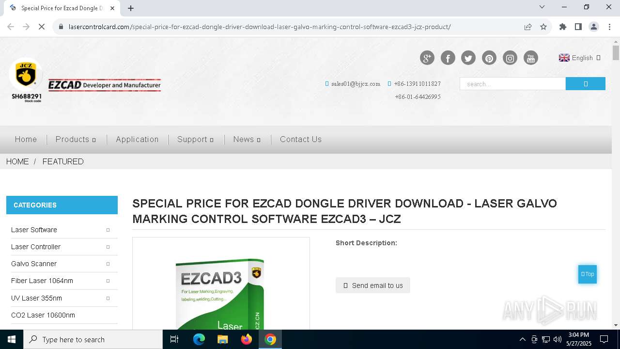620x349 pixels.
Task: Open the Google Plus social icon
Action: click(x=427, y=58)
